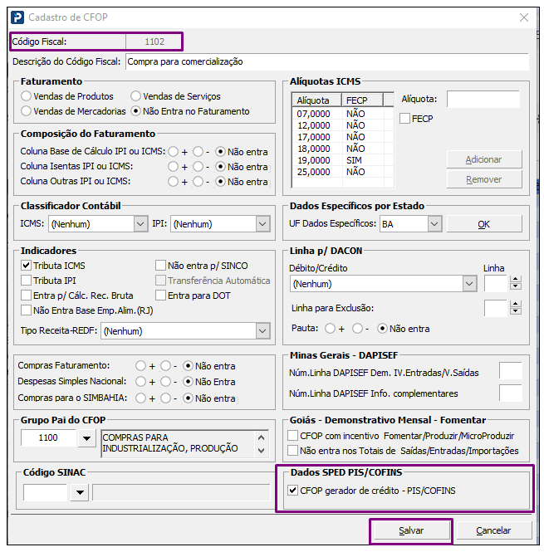Open the ICMS classificador contábil dropdown
The width and height of the screenshot is (544, 552).
pyautogui.click(x=140, y=224)
